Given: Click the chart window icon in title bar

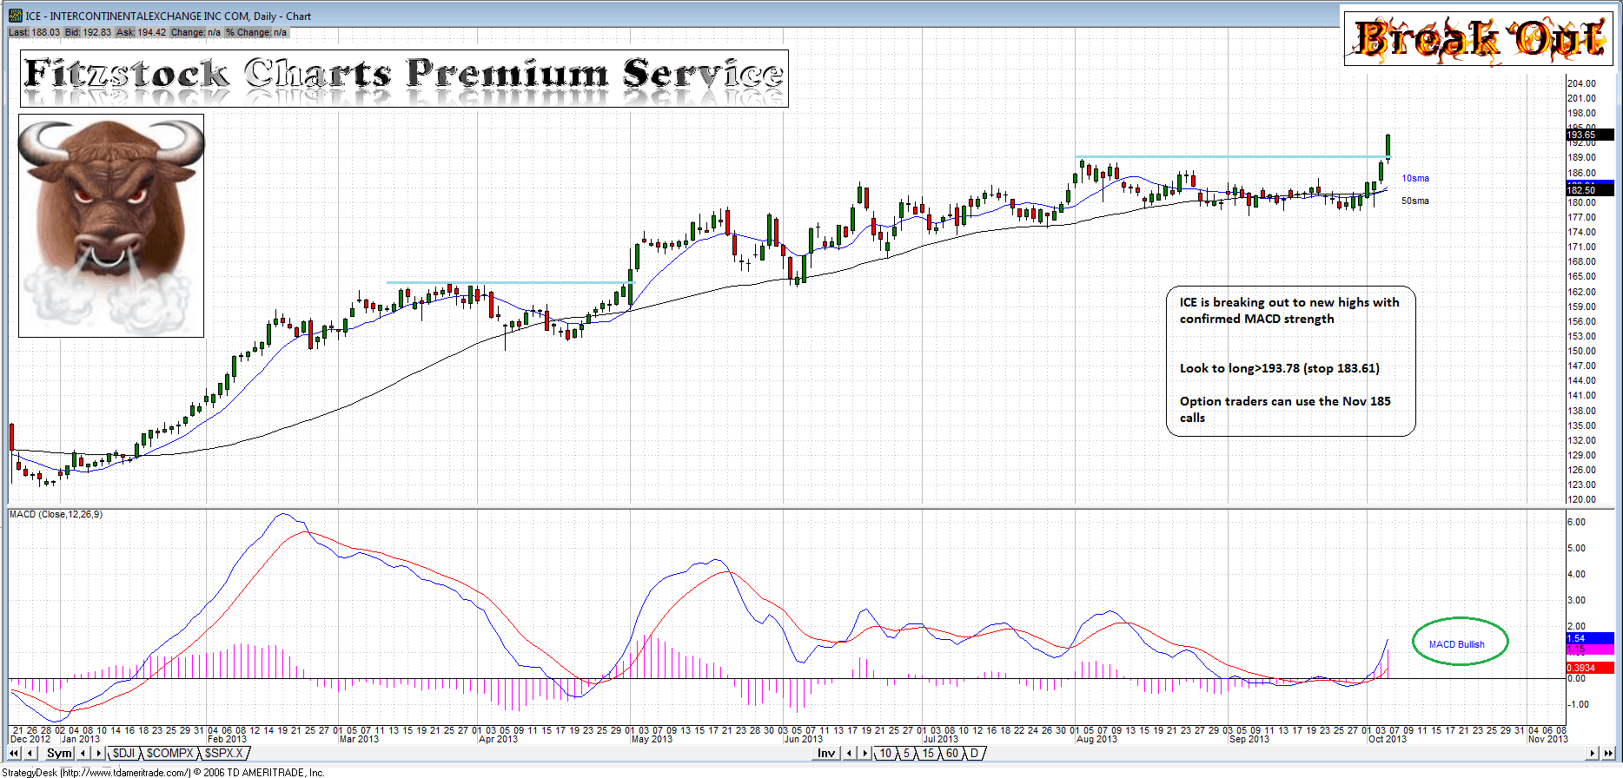Looking at the screenshot, I should (15, 16).
